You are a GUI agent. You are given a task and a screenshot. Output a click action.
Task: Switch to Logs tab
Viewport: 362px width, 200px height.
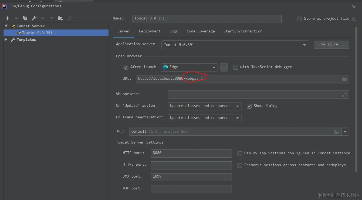point(174,31)
